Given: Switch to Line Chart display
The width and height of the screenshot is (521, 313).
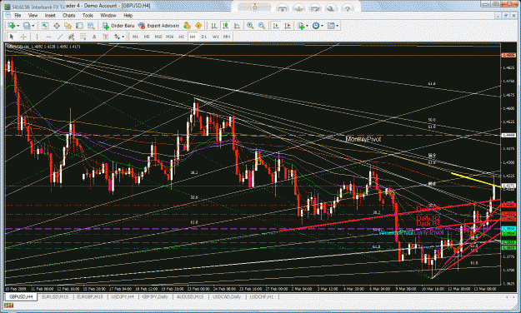Looking at the screenshot, I should pos(237,26).
